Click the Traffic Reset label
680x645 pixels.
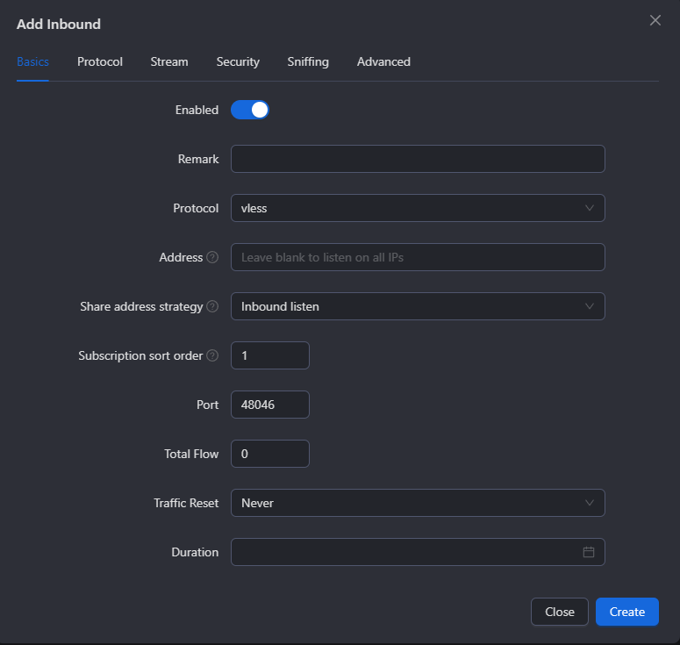[x=186, y=503]
